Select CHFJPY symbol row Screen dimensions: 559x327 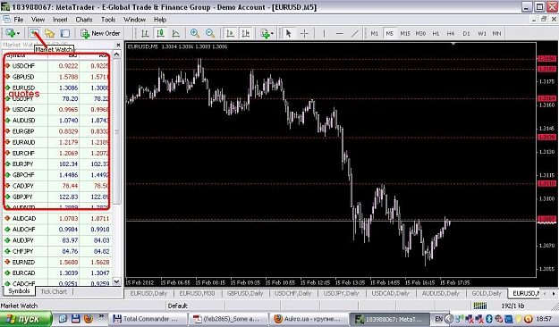[x=57, y=251]
